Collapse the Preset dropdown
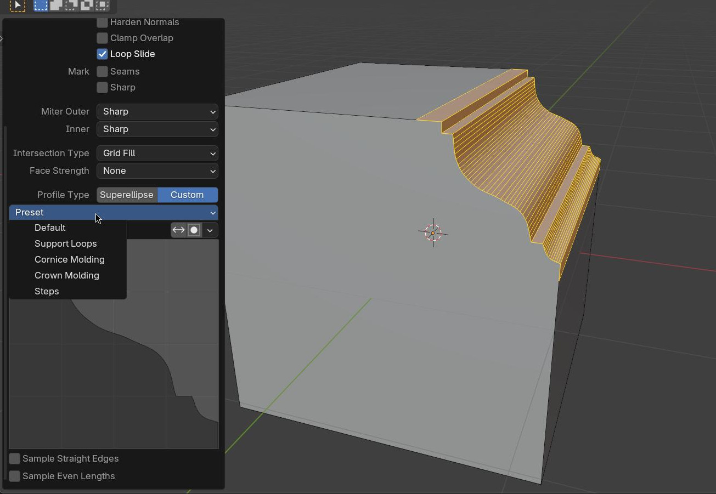The image size is (716, 494). (x=114, y=212)
